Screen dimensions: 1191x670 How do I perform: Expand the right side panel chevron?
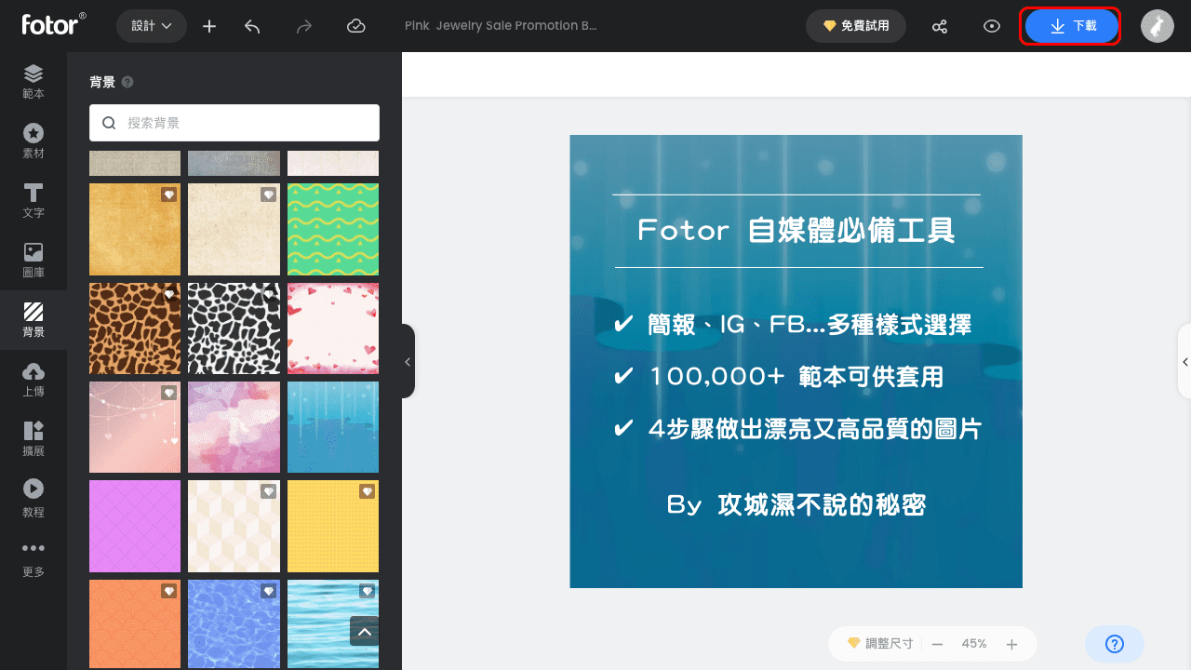1184,362
